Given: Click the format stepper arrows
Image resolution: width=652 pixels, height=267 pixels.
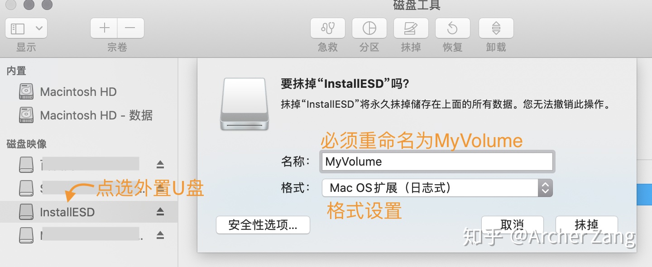Looking at the screenshot, I should [x=546, y=188].
